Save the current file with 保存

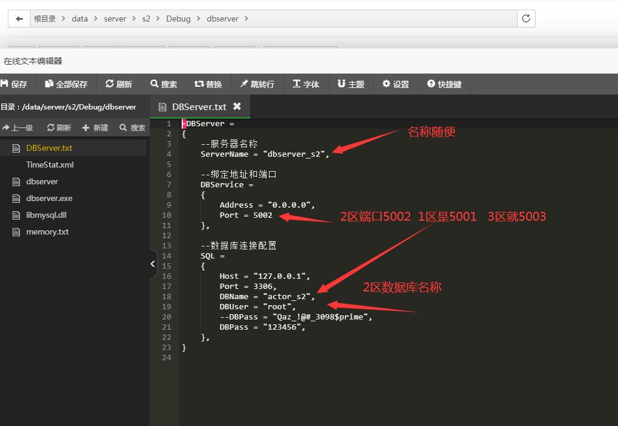15,84
